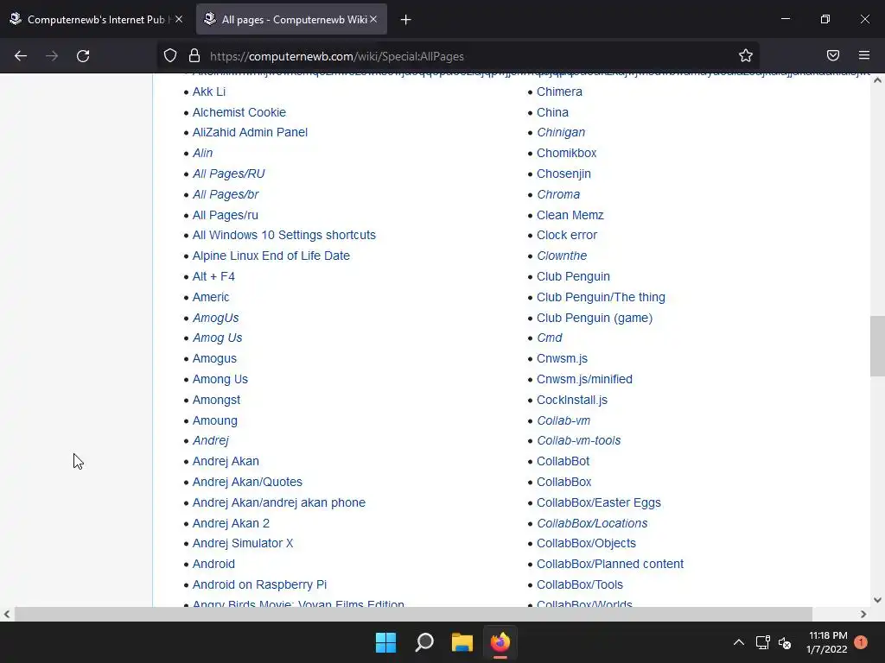The image size is (885, 663).
Task: Open the AmogUs redirect link
Action: click(x=215, y=318)
